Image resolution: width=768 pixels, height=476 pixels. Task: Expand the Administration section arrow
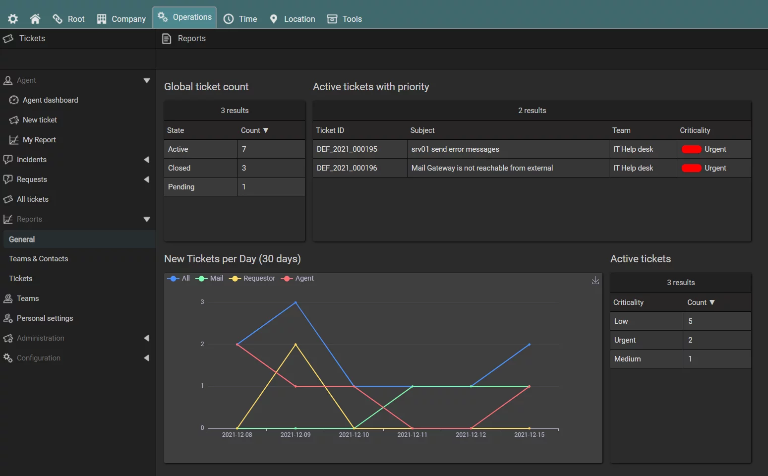pyautogui.click(x=146, y=338)
